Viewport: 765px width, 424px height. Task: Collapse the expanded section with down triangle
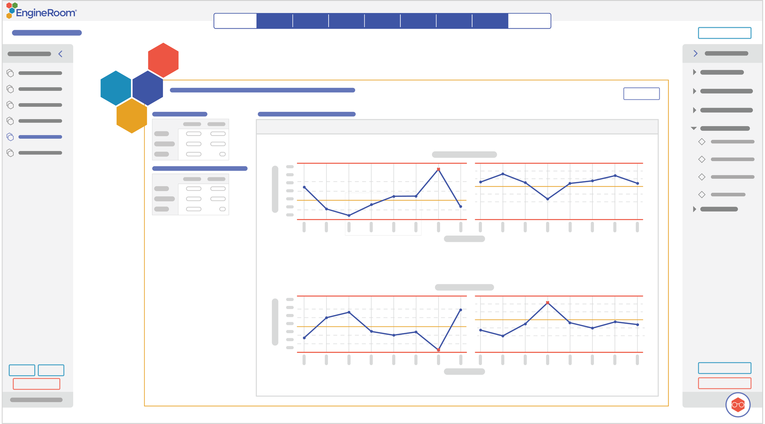pyautogui.click(x=694, y=128)
